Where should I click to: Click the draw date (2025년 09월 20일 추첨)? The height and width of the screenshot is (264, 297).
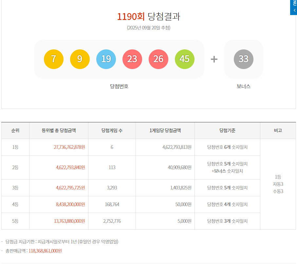[149, 28]
